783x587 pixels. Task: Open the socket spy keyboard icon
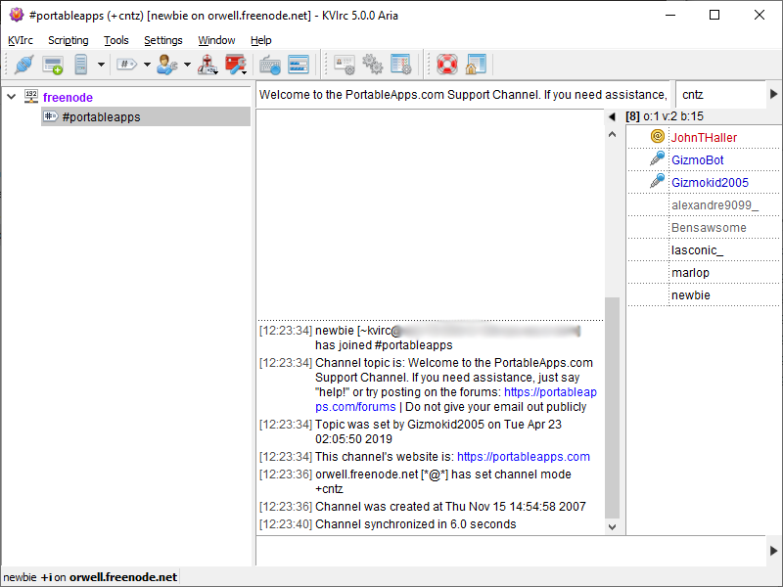click(x=270, y=66)
